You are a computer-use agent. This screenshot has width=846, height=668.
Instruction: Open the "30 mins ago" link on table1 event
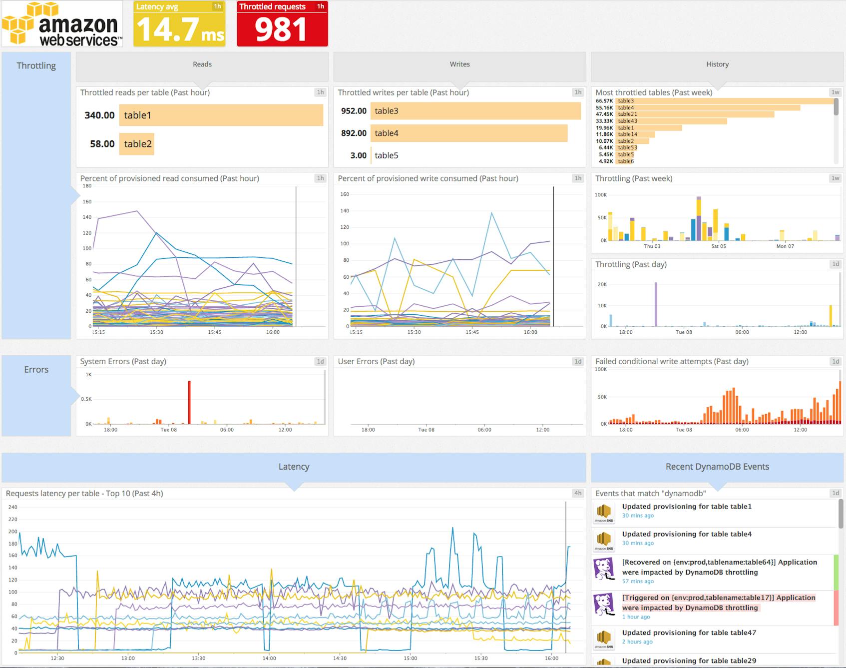coord(637,516)
